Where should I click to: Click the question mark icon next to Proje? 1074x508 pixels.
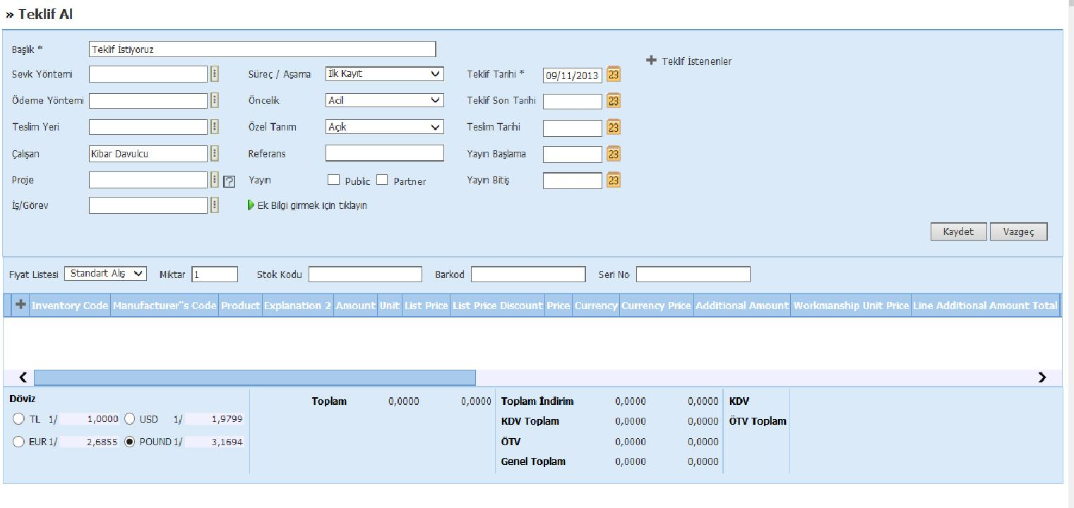[x=229, y=181]
